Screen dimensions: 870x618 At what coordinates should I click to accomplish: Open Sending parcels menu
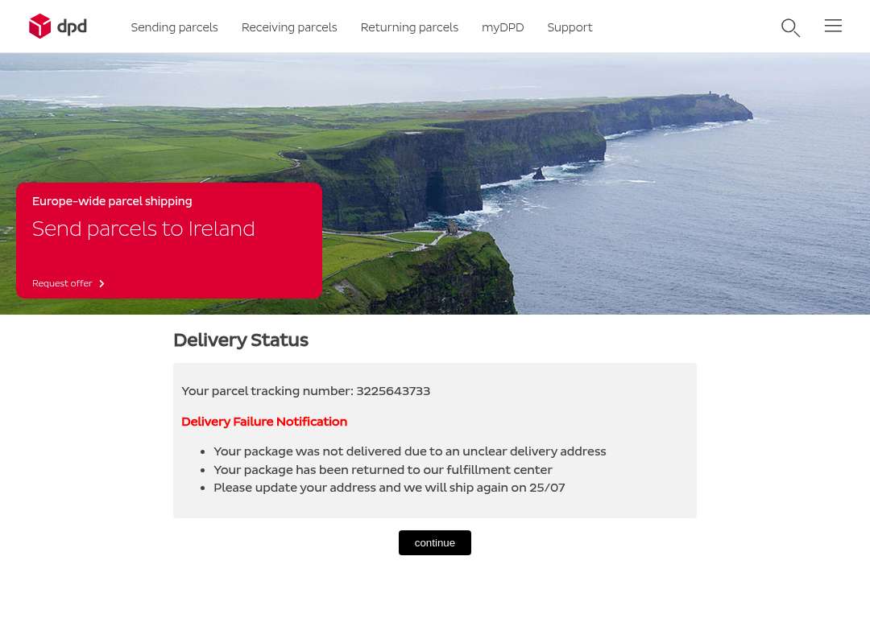click(x=174, y=27)
